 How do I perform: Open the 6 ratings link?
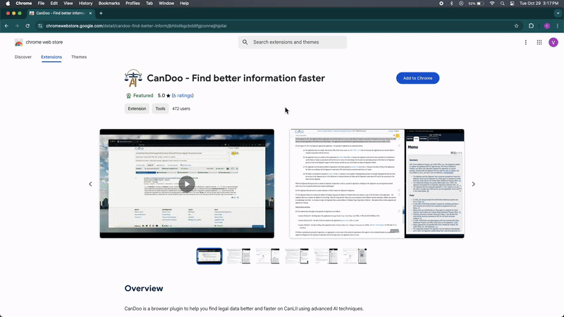coord(183,96)
